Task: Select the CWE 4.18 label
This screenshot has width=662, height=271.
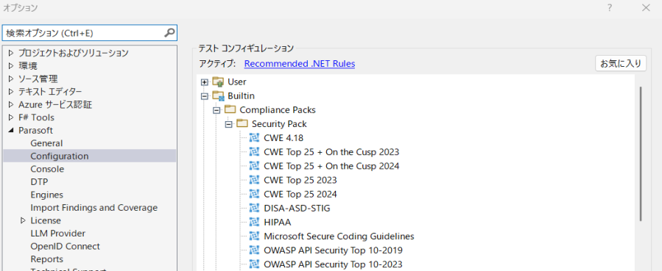Action: (x=284, y=137)
